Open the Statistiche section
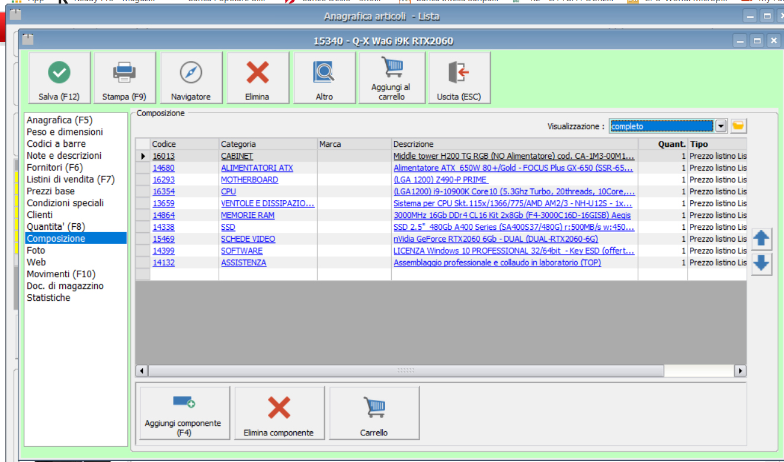Viewport: 784px width, 462px height. (49, 298)
